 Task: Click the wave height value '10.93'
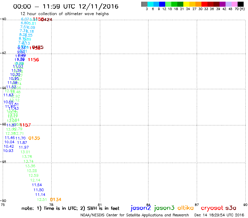[x=8, y=151]
